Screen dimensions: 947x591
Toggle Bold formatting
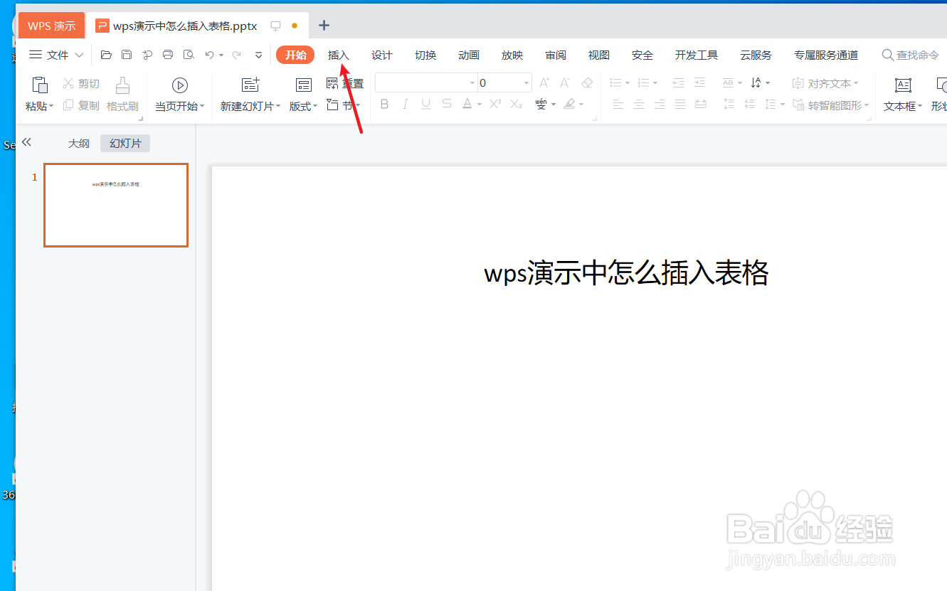point(384,105)
